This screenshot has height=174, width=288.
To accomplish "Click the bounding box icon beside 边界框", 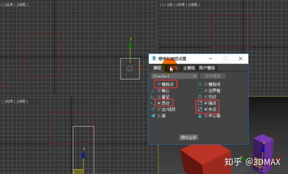I will click(x=200, y=91).
